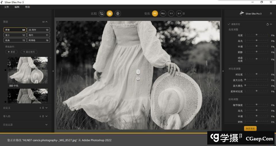Select the single image compare view icon

coord(101,13)
